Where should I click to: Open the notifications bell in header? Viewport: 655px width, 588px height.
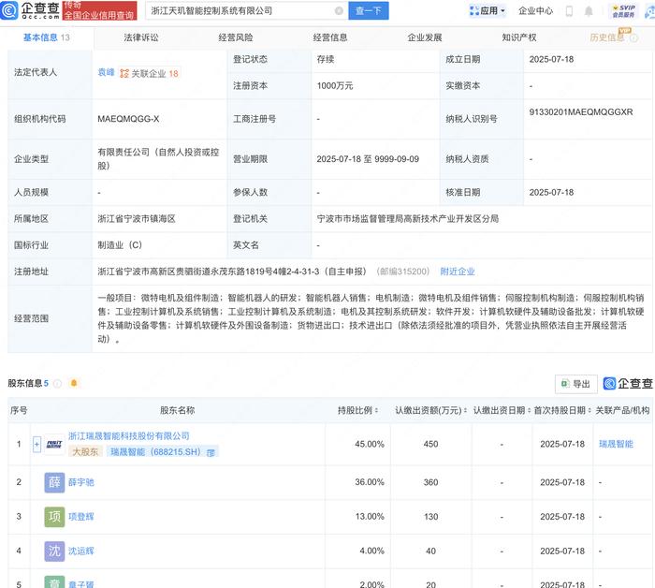pos(589,11)
